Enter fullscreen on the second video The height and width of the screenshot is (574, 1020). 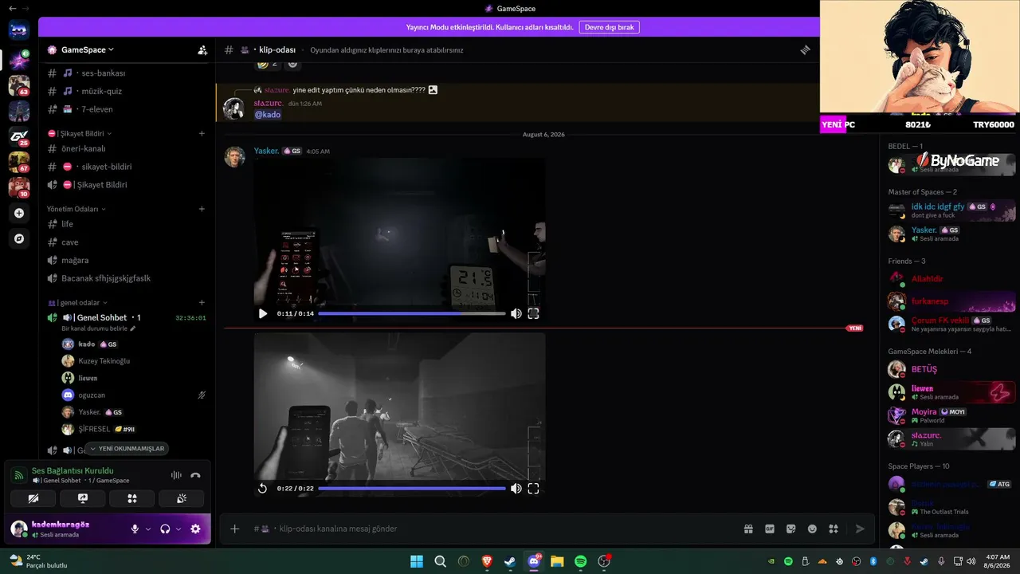click(533, 488)
